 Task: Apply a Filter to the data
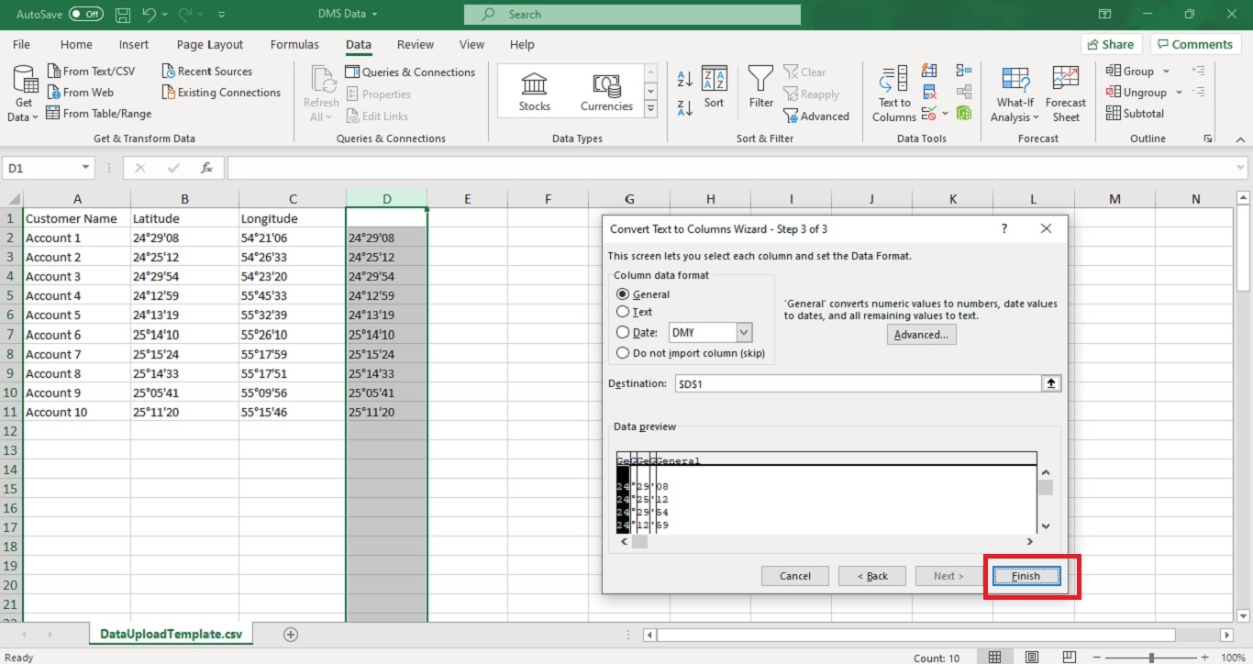[x=760, y=88]
